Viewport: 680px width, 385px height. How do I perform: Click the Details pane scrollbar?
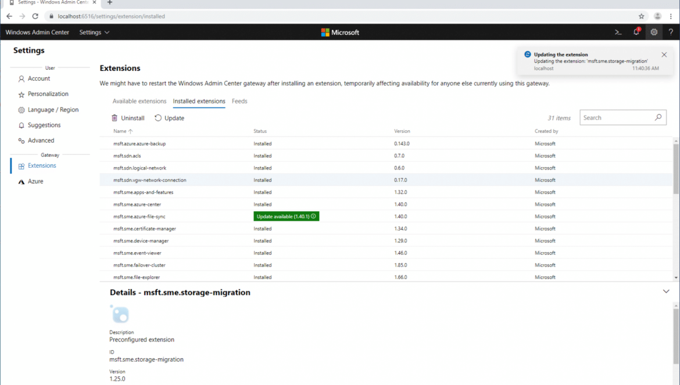click(x=676, y=336)
